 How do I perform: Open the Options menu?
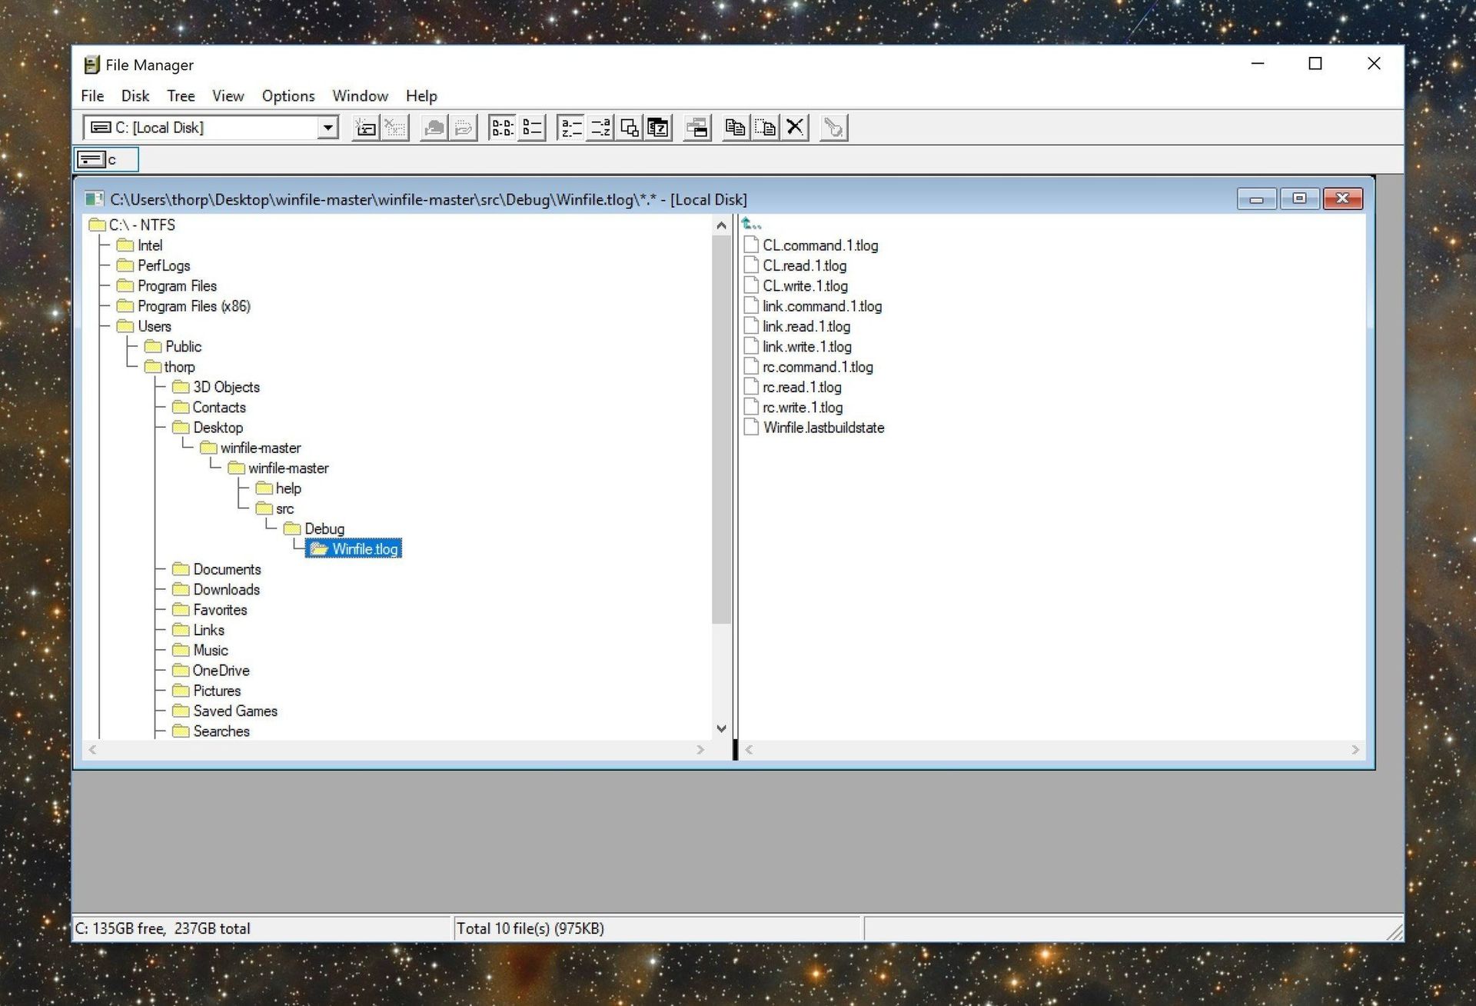pos(288,95)
